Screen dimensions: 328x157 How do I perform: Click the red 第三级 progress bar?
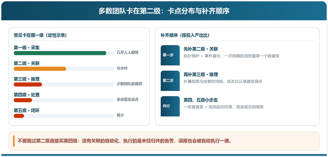coord(28,84)
